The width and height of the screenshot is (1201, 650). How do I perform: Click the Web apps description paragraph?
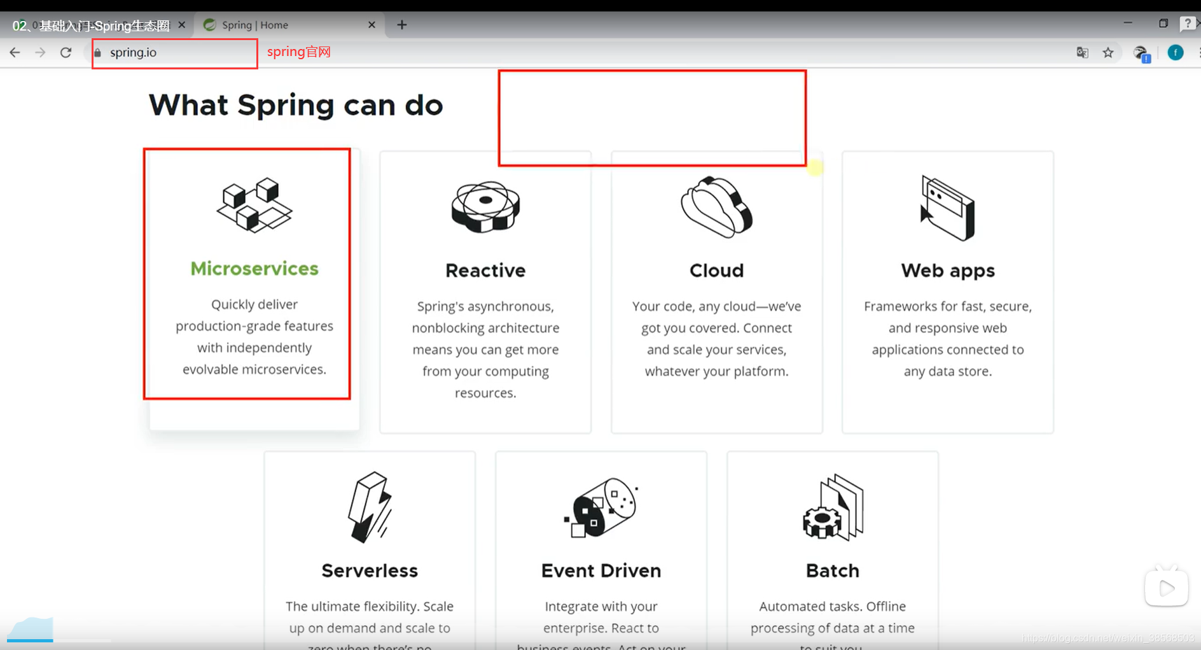coord(948,339)
